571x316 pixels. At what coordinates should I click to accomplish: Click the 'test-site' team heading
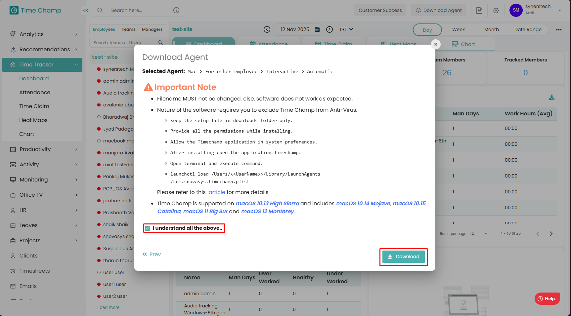(x=105, y=57)
